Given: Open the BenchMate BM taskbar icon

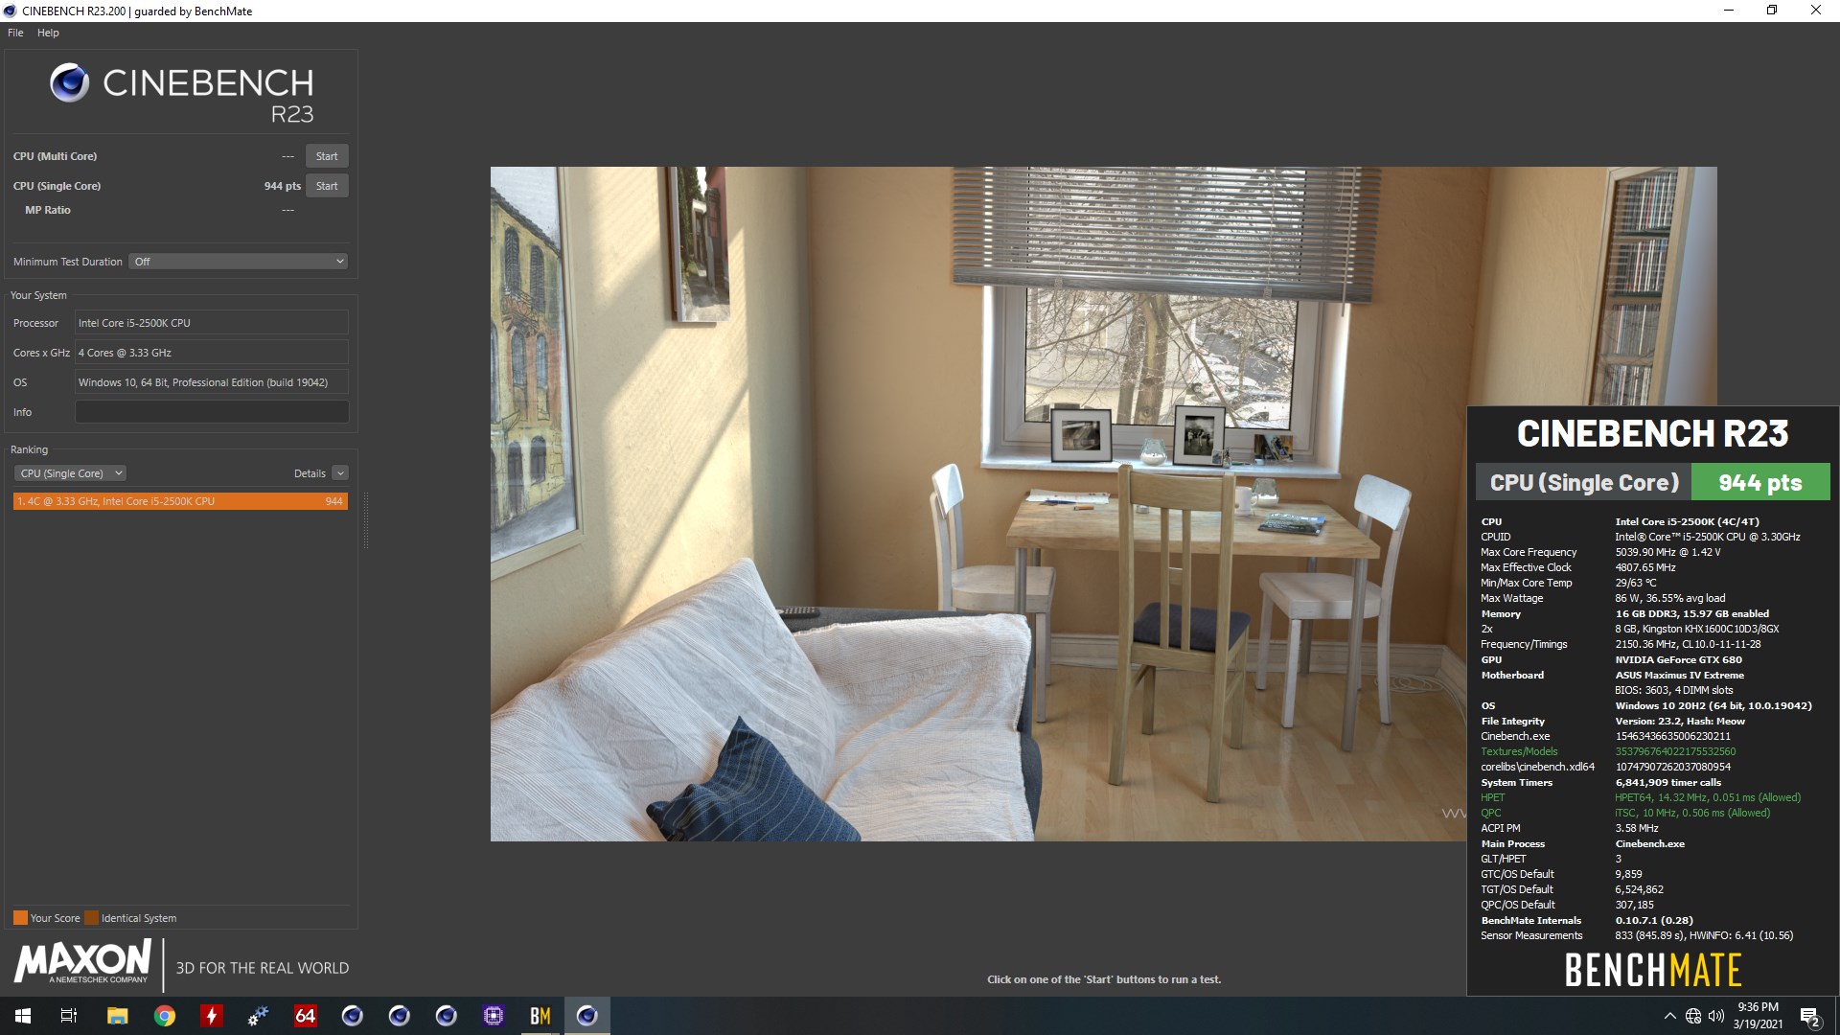Looking at the screenshot, I should click(x=540, y=1016).
